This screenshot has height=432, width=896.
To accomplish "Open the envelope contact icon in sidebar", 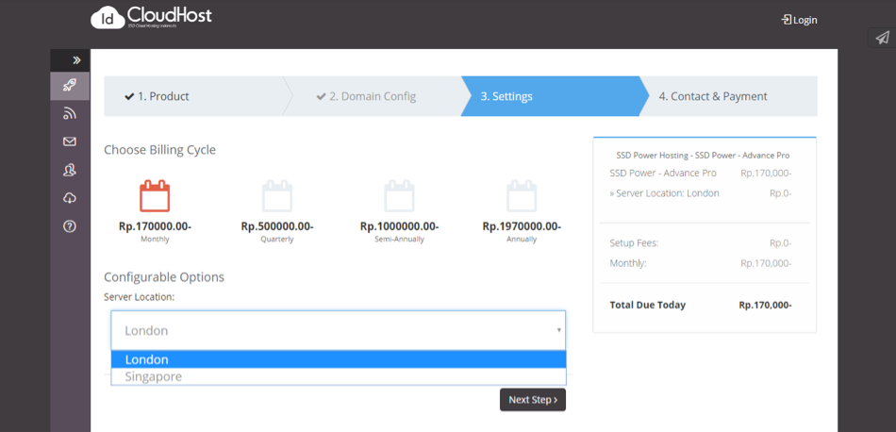I will (x=70, y=141).
